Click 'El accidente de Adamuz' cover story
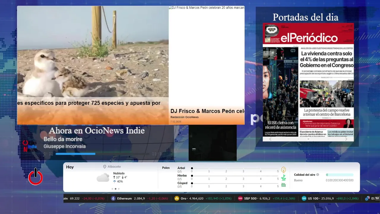The height and width of the screenshot is (214, 380). tap(313, 133)
